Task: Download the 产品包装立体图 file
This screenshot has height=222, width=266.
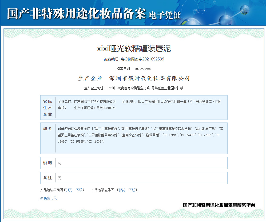Action: click(132, 190)
